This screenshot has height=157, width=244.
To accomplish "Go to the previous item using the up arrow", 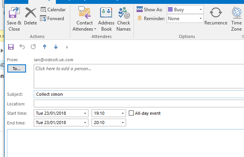I will click(x=45, y=47).
